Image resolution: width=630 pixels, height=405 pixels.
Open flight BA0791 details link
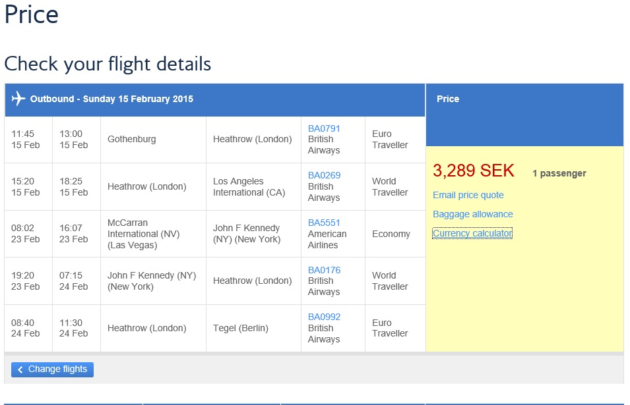[324, 128]
